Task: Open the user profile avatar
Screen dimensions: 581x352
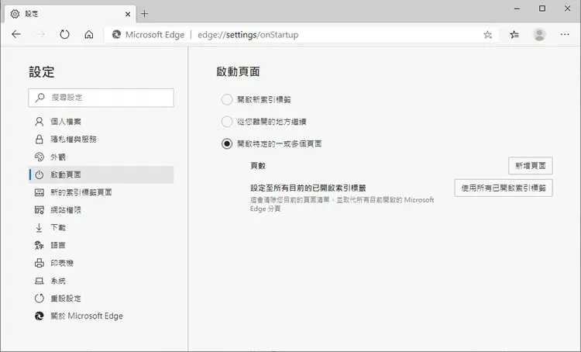Action: [x=539, y=34]
